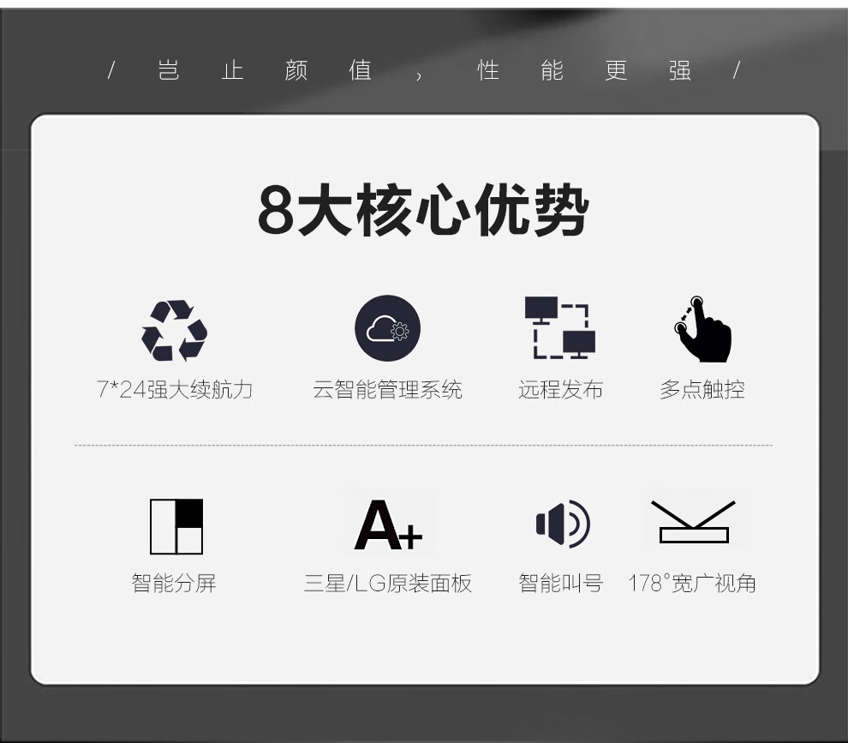Screen dimensions: 848x743
Task: Select the '多点触控' label
Action: tap(702, 390)
